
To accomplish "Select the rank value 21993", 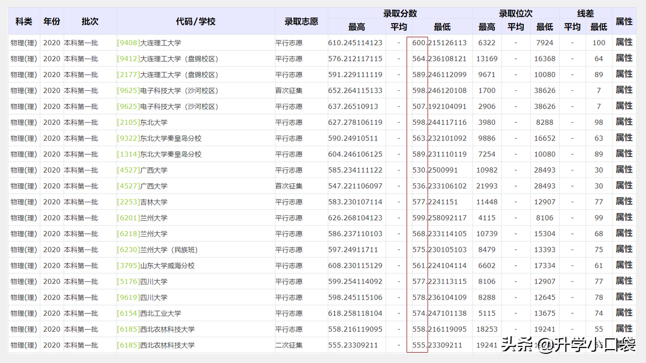I will pyautogui.click(x=487, y=186).
